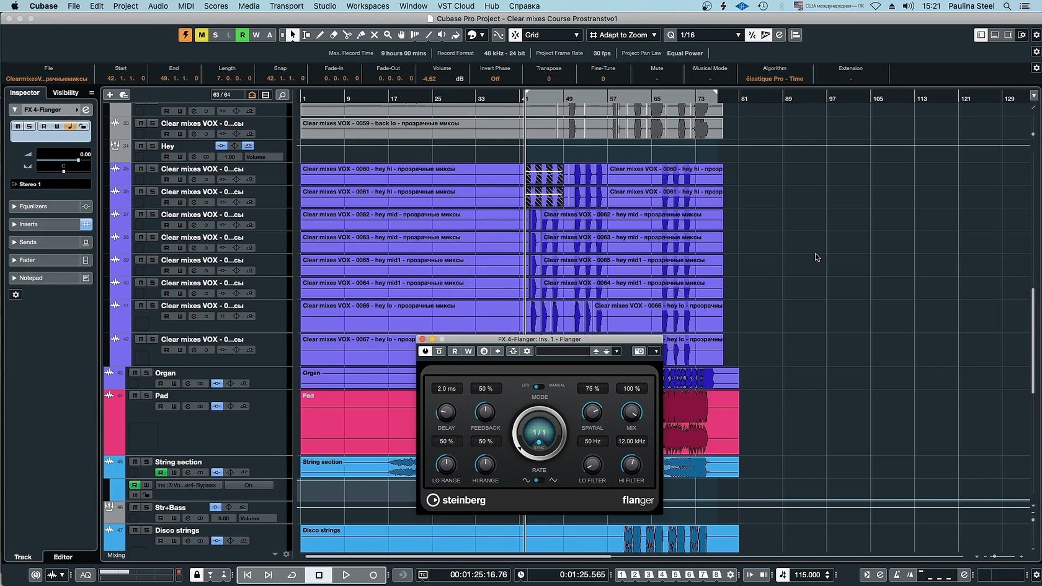Screen dimensions: 1042x586
Task: Click the Flanger Rate sync dial
Action: [539, 433]
